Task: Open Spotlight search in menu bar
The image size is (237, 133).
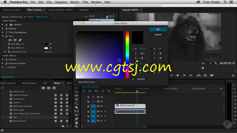Action: pyautogui.click(x=225, y=2)
